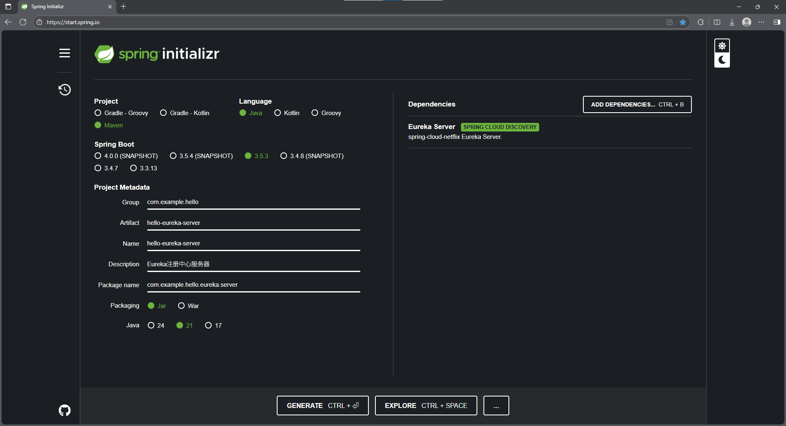Viewport: 786px width, 426px height.
Task: Click the Description input field
Action: click(253, 264)
